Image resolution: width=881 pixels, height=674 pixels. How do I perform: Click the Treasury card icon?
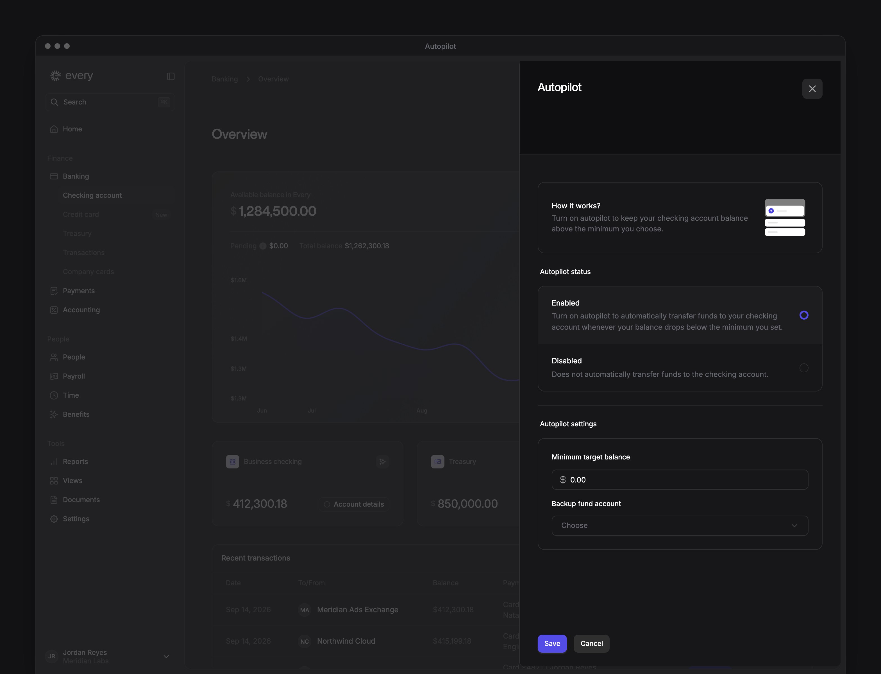pos(437,462)
